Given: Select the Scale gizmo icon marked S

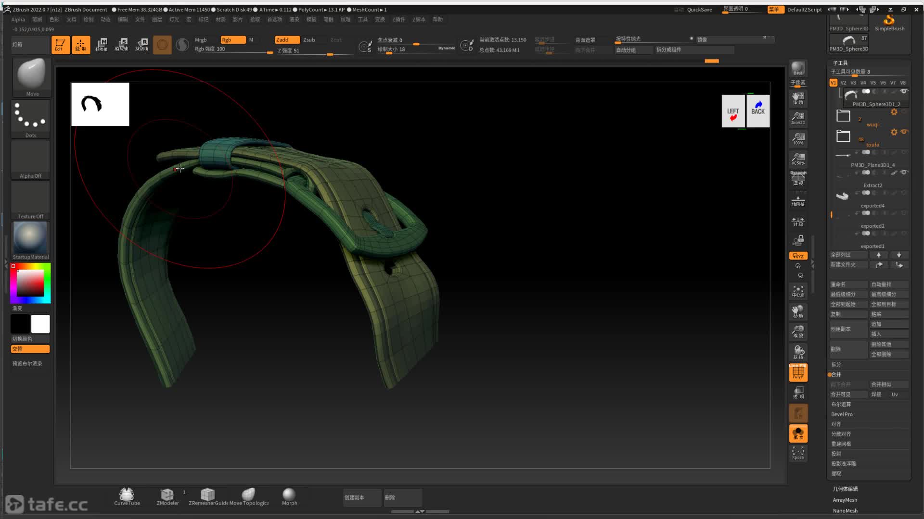Looking at the screenshot, I should point(122,45).
